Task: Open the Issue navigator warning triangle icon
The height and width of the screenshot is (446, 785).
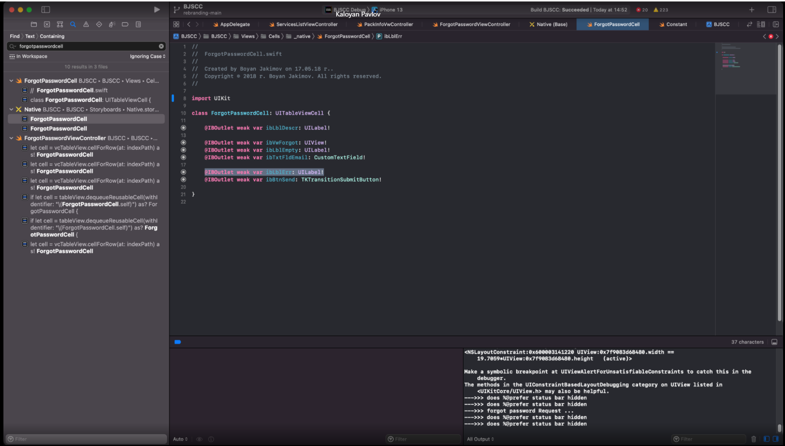Action: [86, 24]
